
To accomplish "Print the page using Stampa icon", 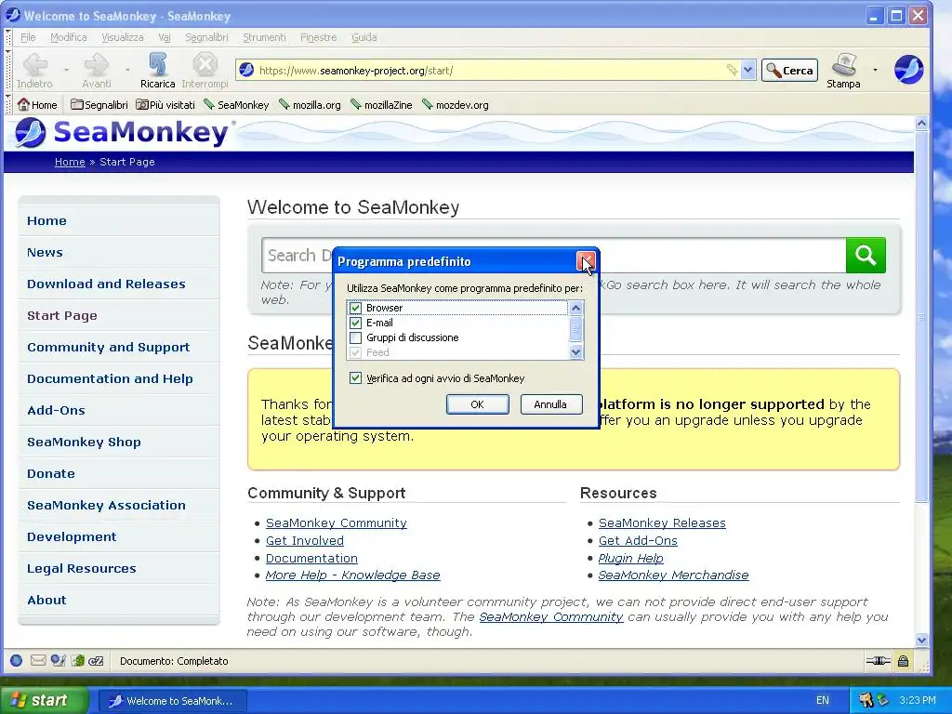I will (843, 64).
